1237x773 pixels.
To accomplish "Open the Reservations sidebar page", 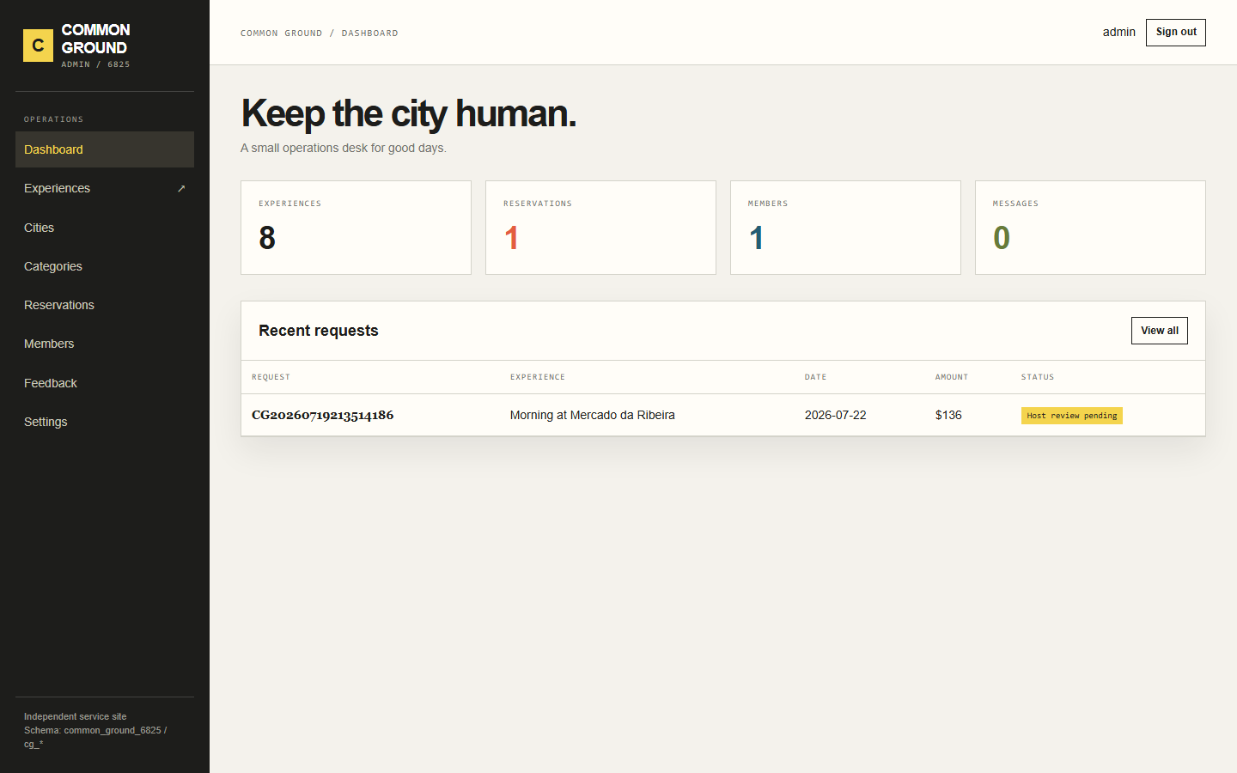I will pos(105,305).
